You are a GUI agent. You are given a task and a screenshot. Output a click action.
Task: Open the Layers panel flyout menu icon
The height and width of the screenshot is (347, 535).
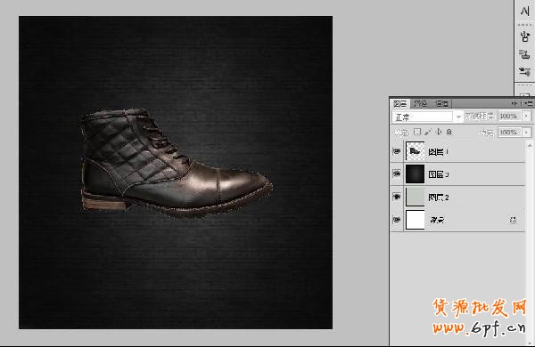pos(529,103)
